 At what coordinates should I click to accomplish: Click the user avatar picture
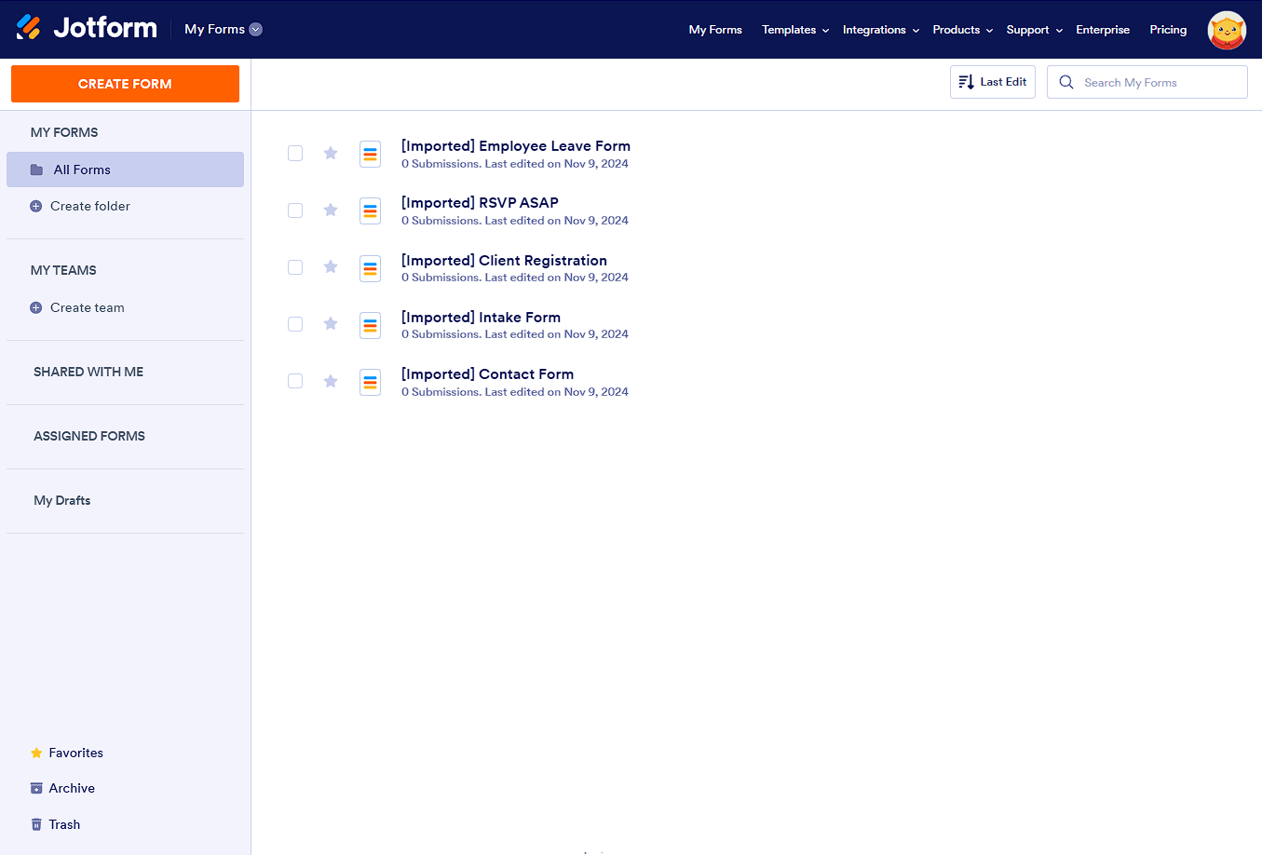pos(1227,30)
